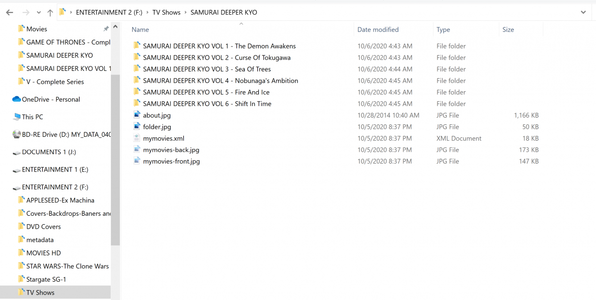This screenshot has width=596, height=300.
Task: Click ENTERTAINMENT 2 (F:) breadcrumb
Action: click(109, 12)
